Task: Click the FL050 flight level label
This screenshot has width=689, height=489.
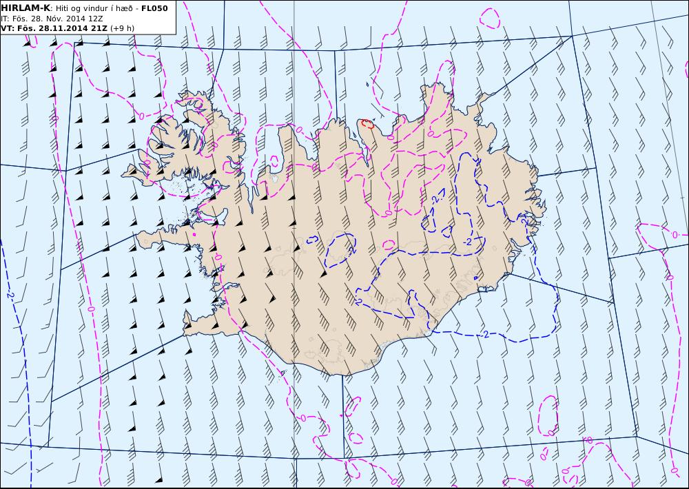Action: tap(154, 8)
